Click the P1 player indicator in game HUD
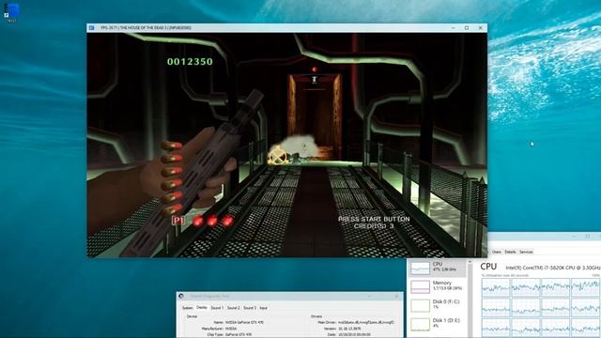 [178, 221]
